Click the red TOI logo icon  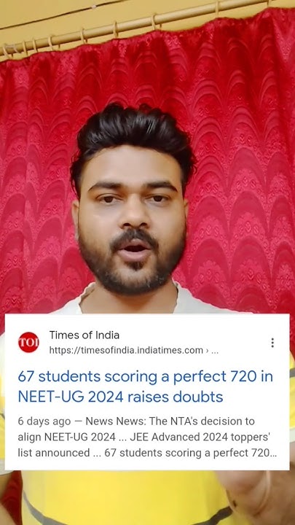tap(28, 342)
